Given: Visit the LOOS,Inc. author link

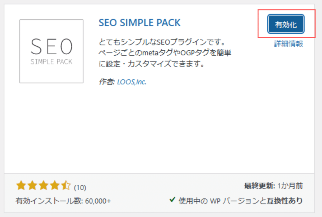Looking at the screenshot, I should pos(132,82).
